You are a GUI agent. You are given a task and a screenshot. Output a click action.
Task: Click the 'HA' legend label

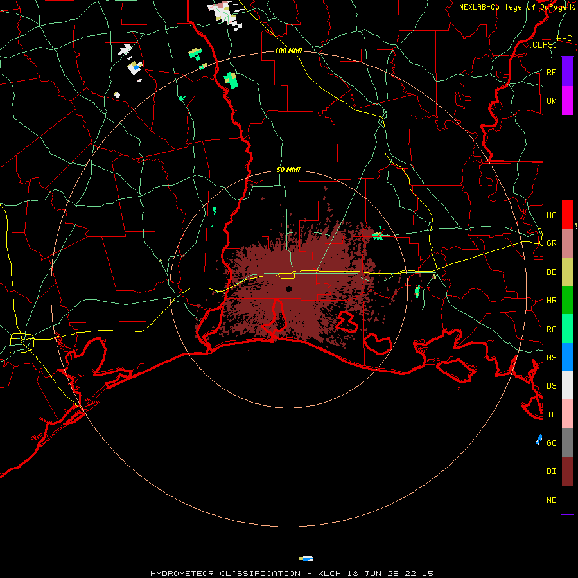pyautogui.click(x=551, y=215)
